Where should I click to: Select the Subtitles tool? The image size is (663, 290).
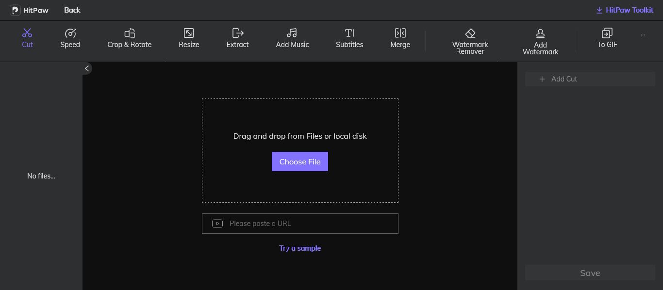[x=349, y=38]
